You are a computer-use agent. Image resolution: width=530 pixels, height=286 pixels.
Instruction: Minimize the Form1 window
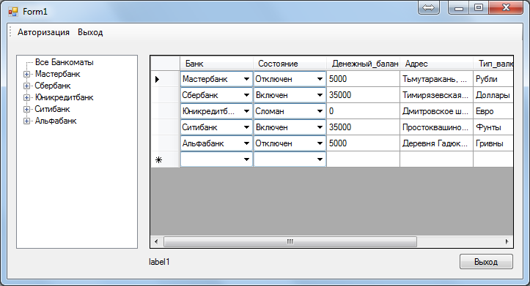pos(458,8)
